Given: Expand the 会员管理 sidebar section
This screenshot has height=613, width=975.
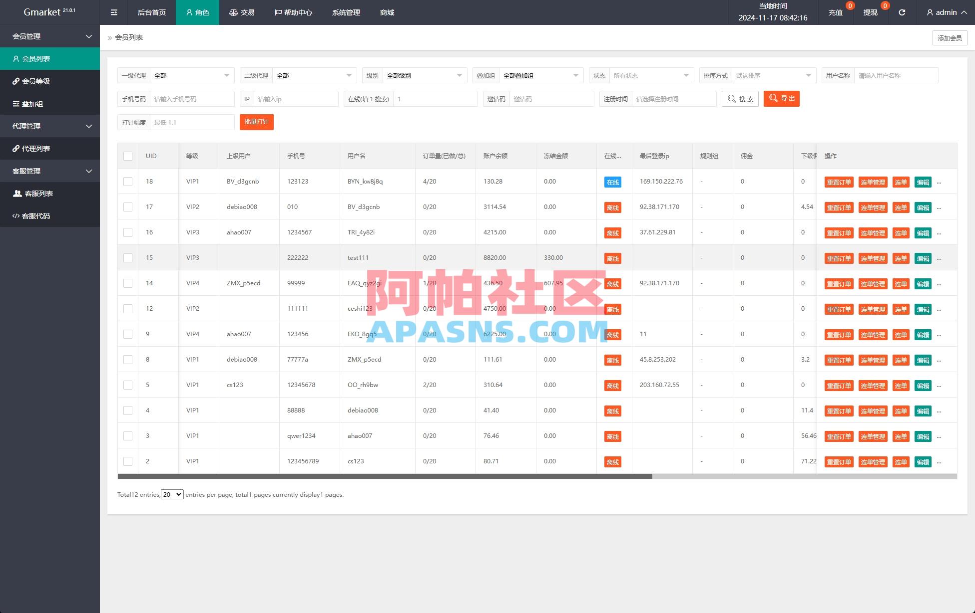Looking at the screenshot, I should tap(50, 36).
